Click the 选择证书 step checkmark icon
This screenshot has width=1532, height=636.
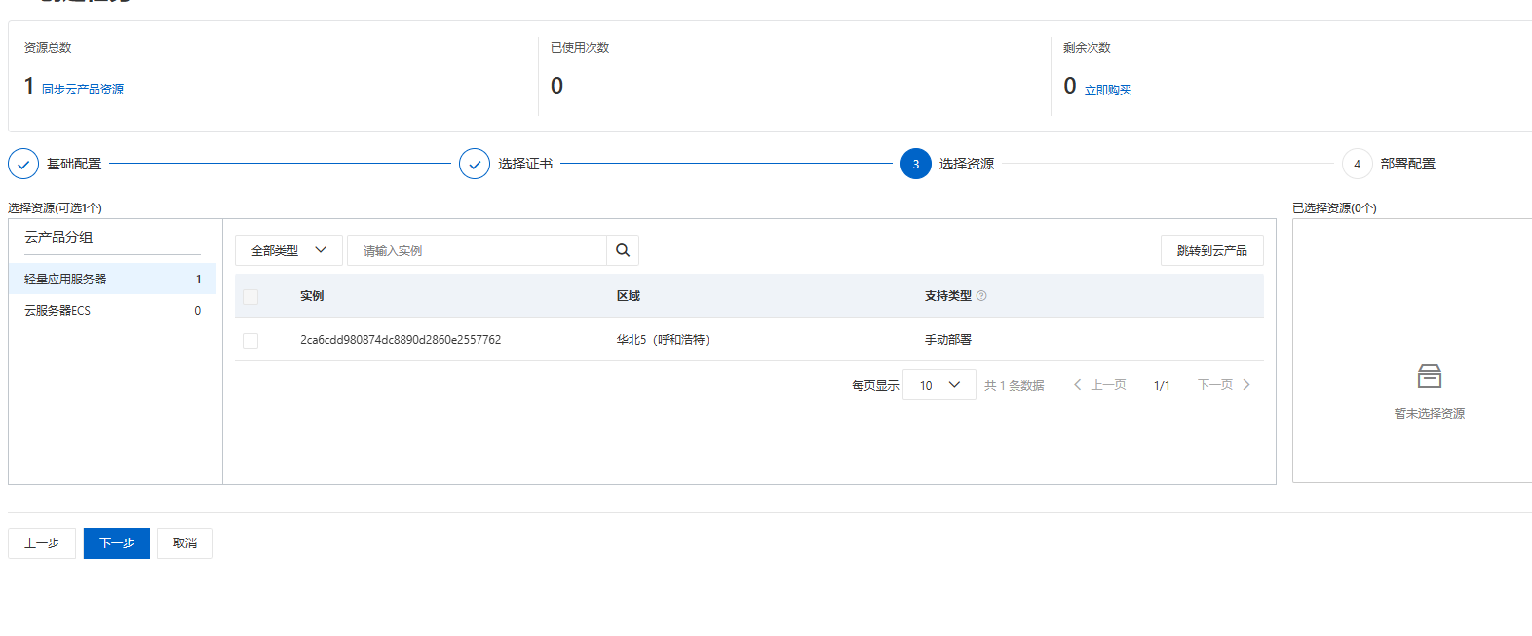coord(475,164)
